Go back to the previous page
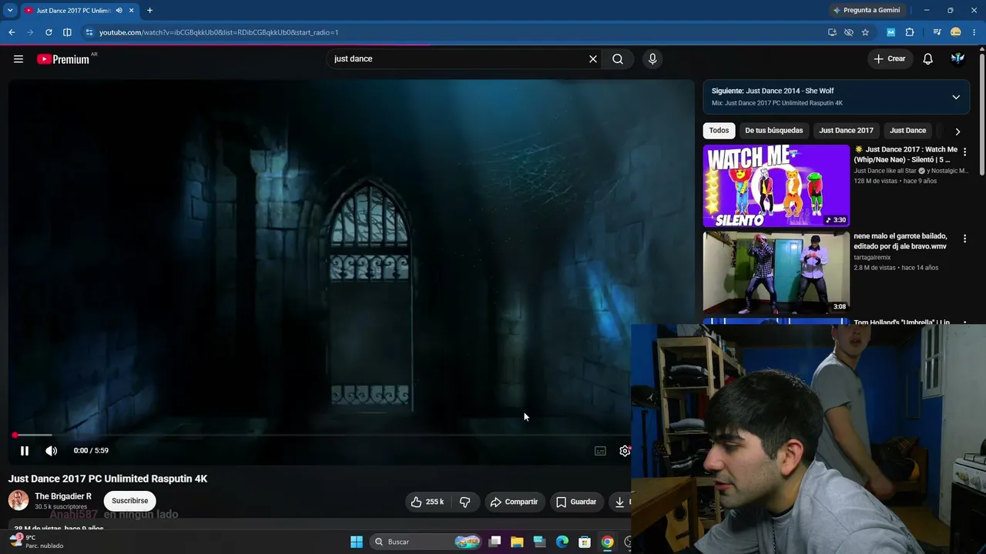Image resolution: width=986 pixels, height=554 pixels. [x=12, y=32]
